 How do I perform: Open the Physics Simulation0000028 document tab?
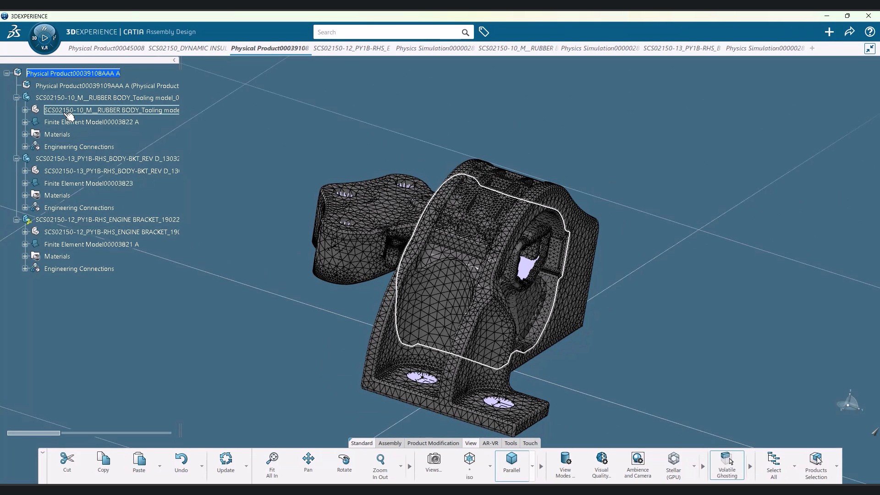(x=434, y=48)
